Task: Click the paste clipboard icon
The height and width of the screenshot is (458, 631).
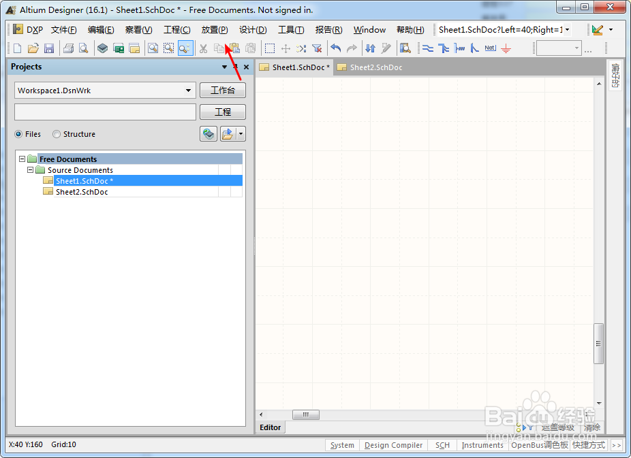Action: pyautogui.click(x=235, y=48)
